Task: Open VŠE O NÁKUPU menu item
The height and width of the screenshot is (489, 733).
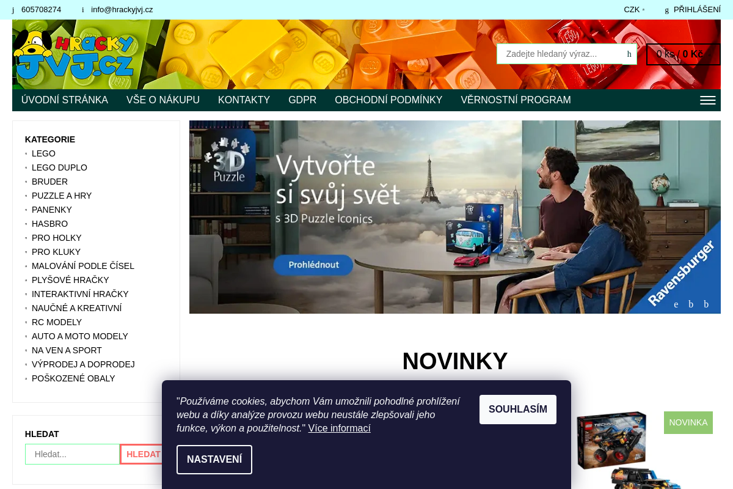Action: tap(163, 100)
